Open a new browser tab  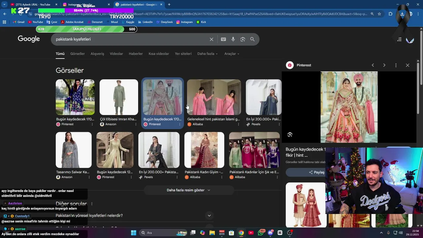(x=169, y=4)
